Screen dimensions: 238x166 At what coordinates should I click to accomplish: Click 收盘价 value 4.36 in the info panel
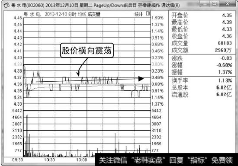tap(227, 36)
